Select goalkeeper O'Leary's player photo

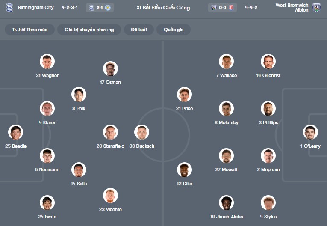point(310,132)
